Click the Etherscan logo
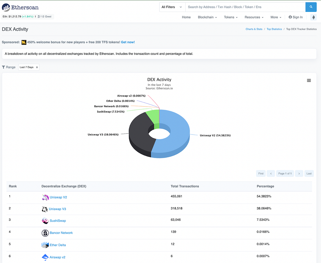This screenshot has width=321, height=263. [x=20, y=8]
